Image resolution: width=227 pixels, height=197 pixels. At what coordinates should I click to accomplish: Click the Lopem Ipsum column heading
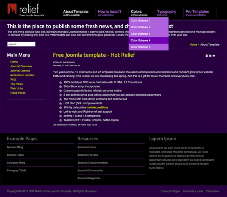pos(163,139)
